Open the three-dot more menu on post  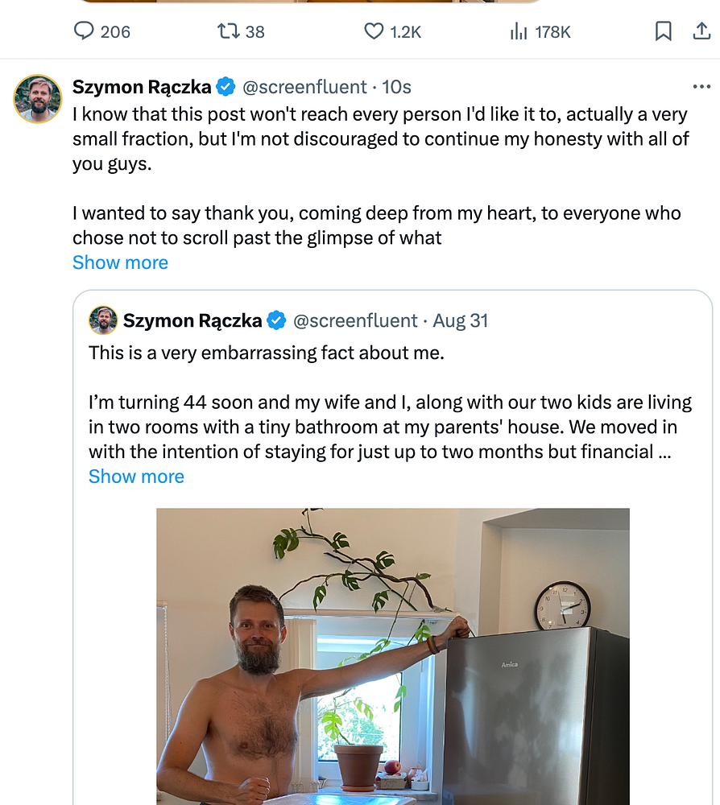tap(701, 87)
